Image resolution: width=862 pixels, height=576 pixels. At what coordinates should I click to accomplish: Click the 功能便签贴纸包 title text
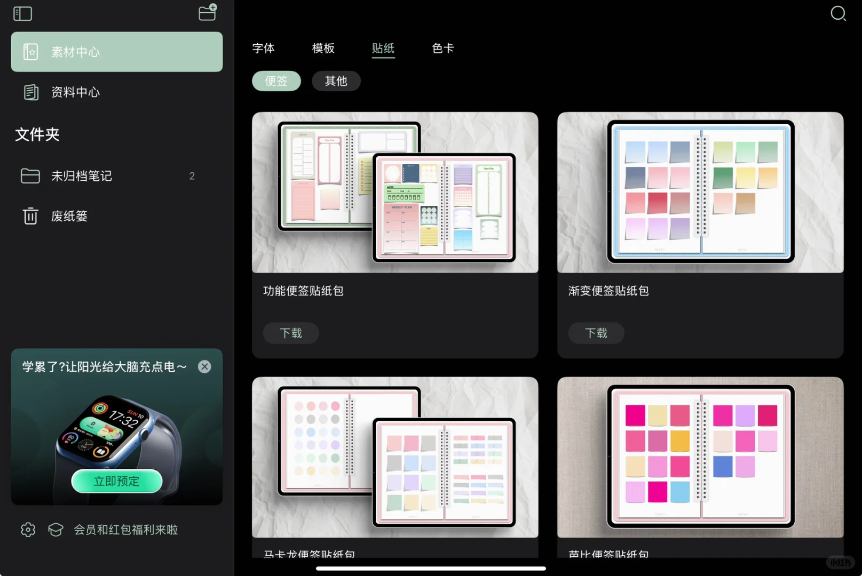pos(303,291)
